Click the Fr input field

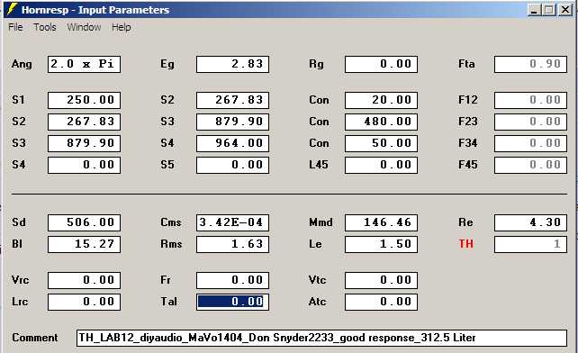232,280
